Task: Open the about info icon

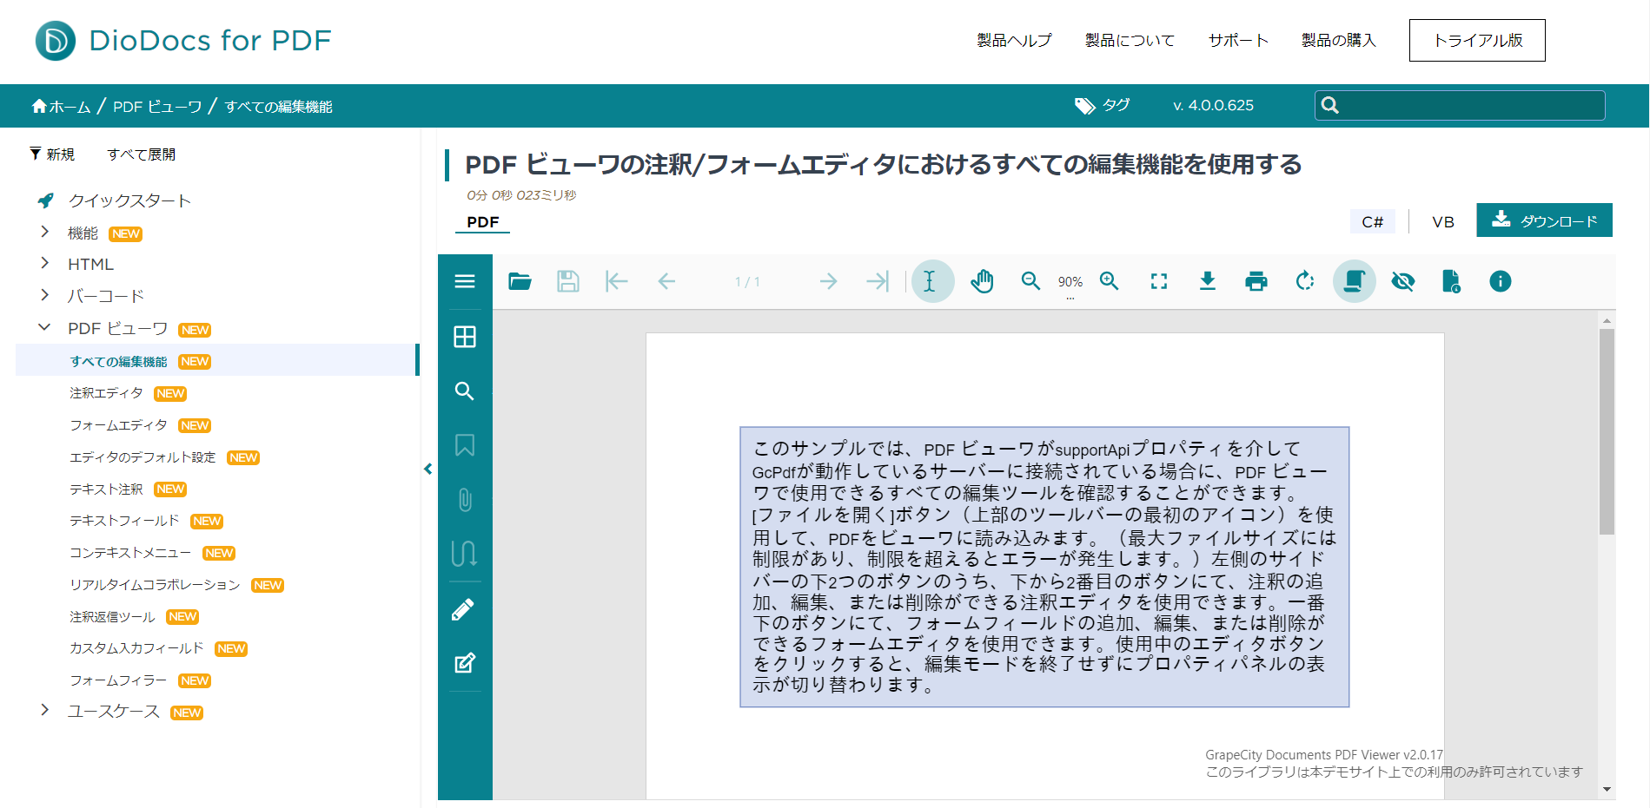Action: (x=1501, y=281)
